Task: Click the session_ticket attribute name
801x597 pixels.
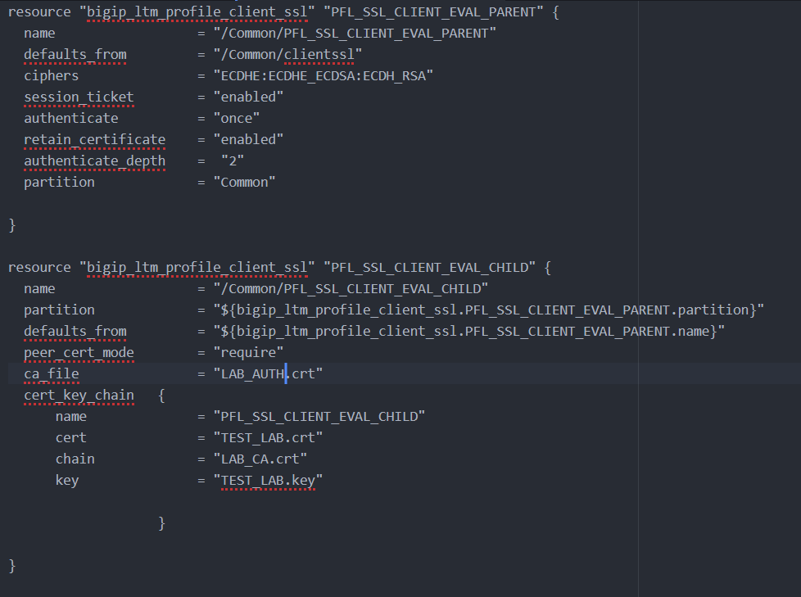Action: pyautogui.click(x=79, y=97)
